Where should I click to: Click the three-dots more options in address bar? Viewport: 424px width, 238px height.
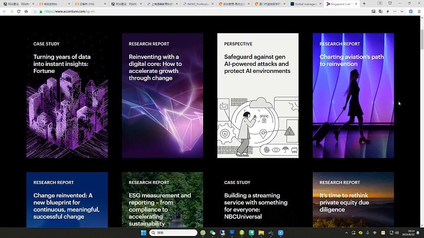(x=395, y=11)
